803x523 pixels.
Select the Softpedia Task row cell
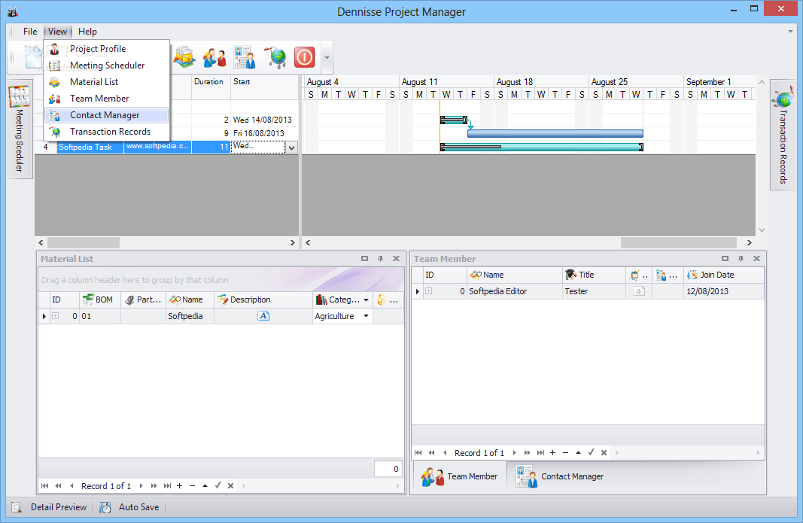[x=90, y=147]
